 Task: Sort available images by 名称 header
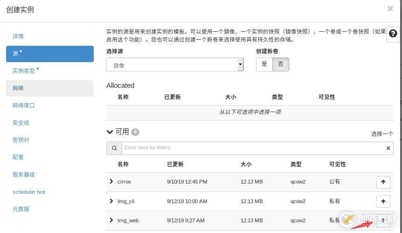pos(123,164)
